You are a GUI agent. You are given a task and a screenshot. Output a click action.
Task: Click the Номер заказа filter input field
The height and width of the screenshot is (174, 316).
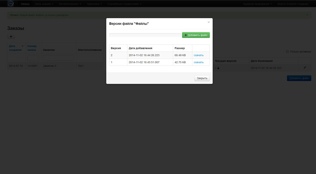(x=33, y=58)
